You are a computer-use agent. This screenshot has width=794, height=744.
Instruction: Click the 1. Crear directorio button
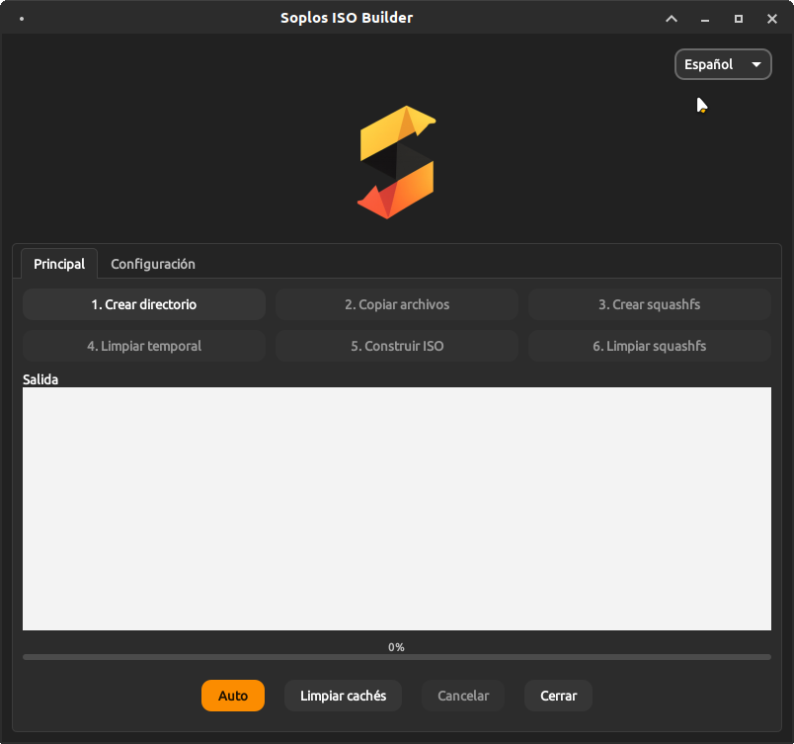coord(144,304)
